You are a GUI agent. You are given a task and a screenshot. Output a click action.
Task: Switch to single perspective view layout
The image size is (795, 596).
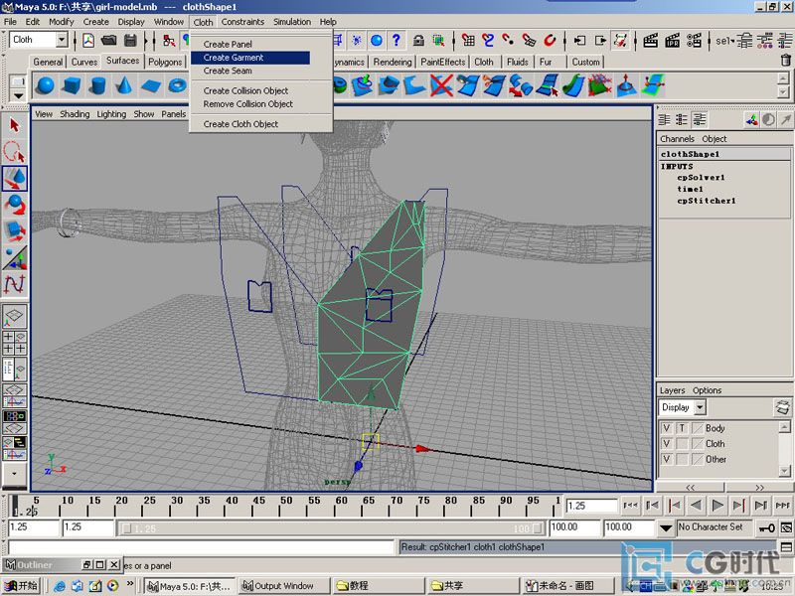pyautogui.click(x=14, y=315)
